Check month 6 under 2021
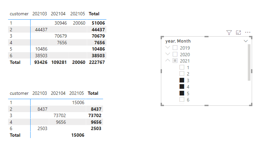274x158 pixels. (182, 100)
